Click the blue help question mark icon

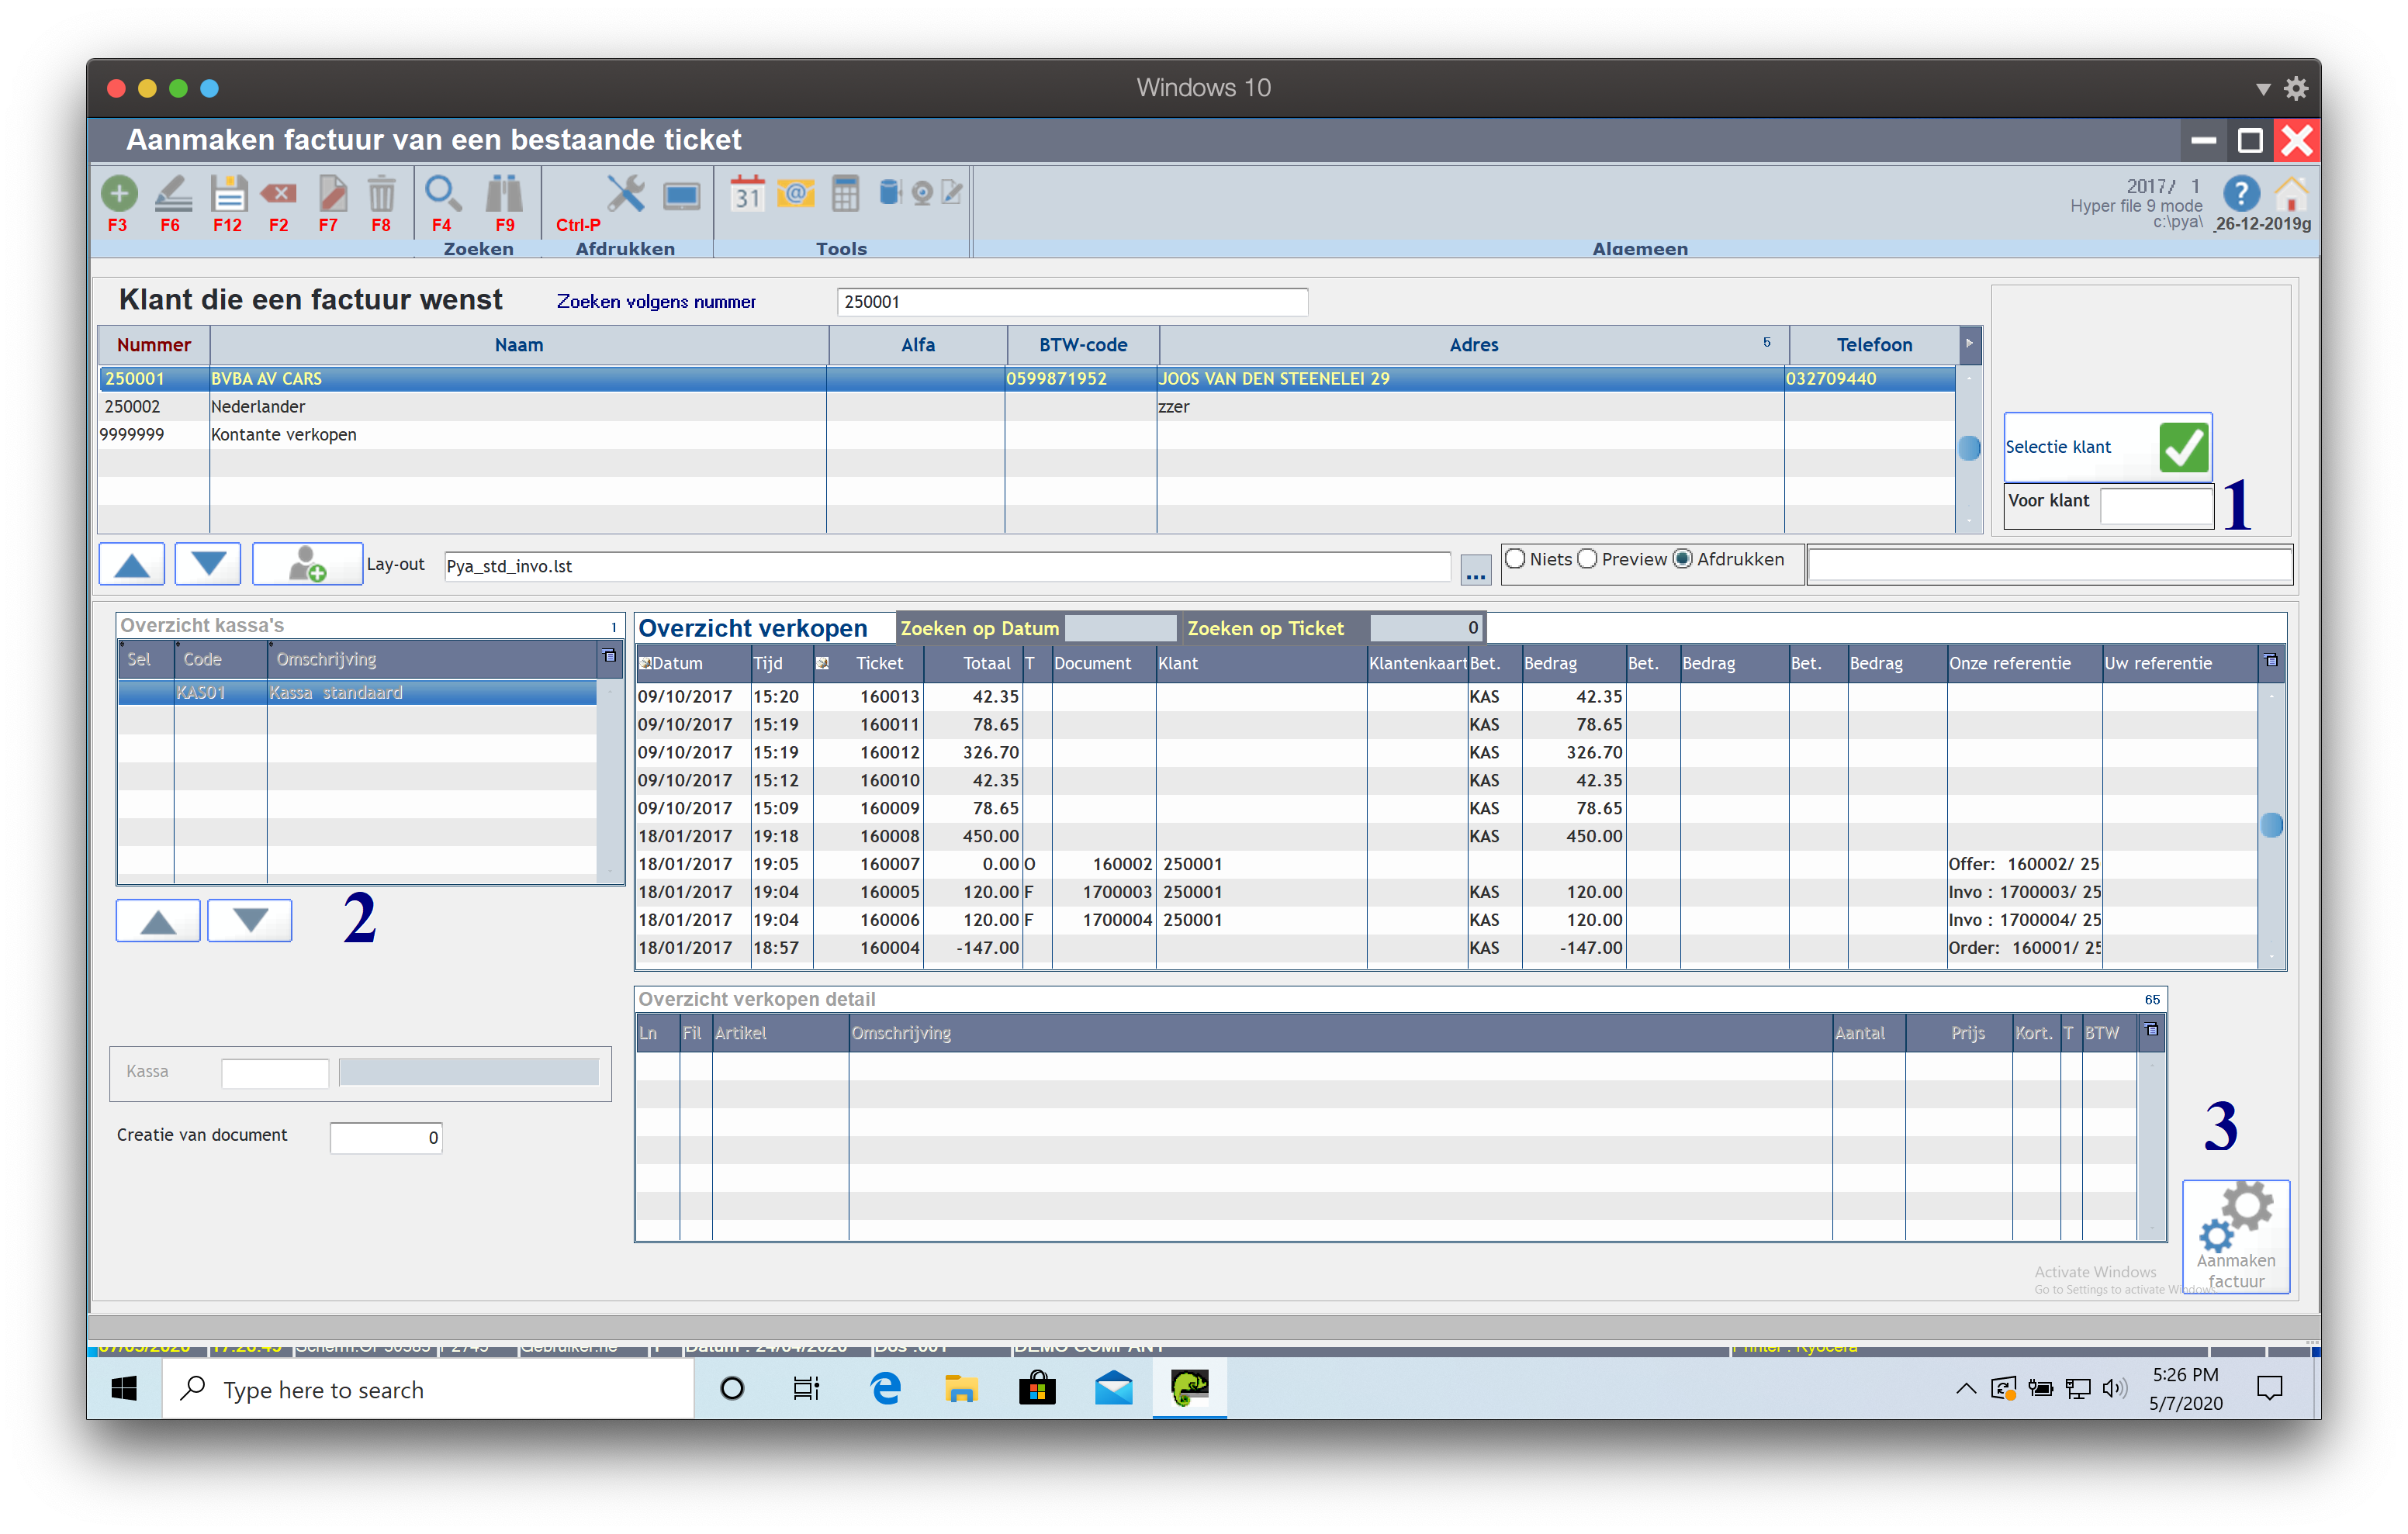click(x=2240, y=194)
